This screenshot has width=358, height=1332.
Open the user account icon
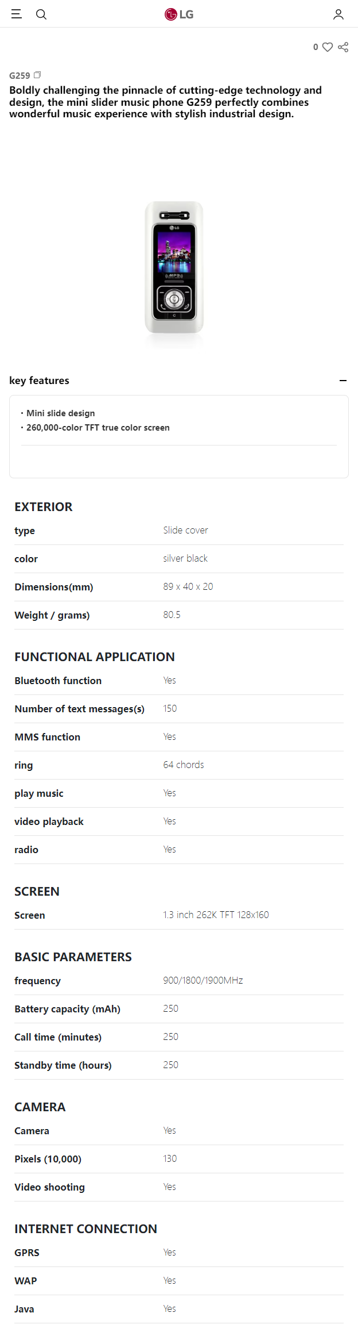tap(338, 14)
